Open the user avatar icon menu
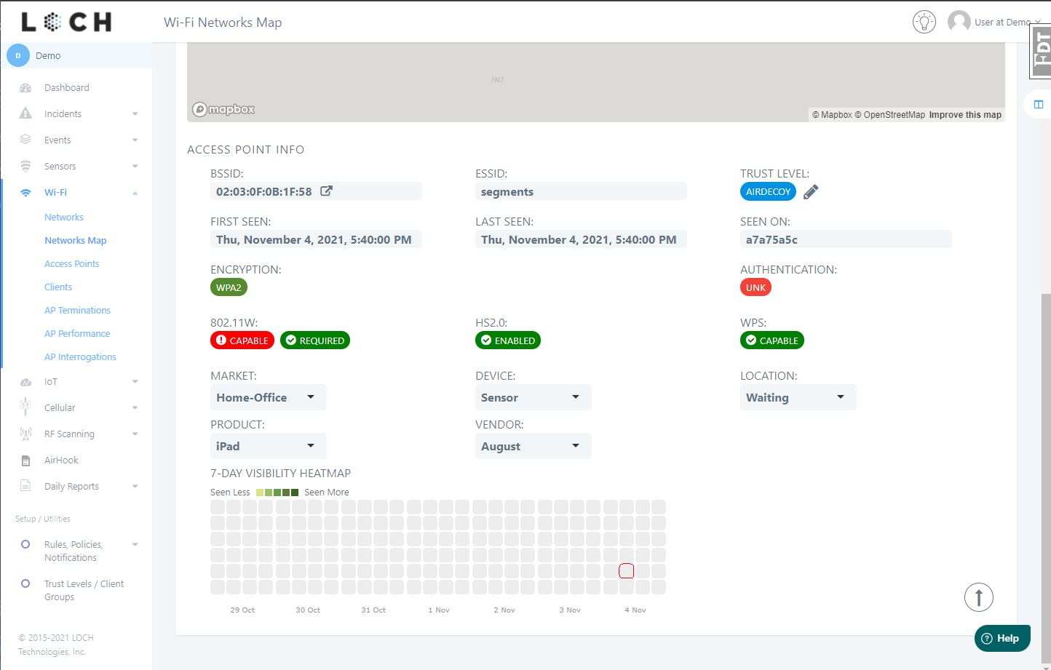Image resolution: width=1051 pixels, height=670 pixels. tap(959, 22)
